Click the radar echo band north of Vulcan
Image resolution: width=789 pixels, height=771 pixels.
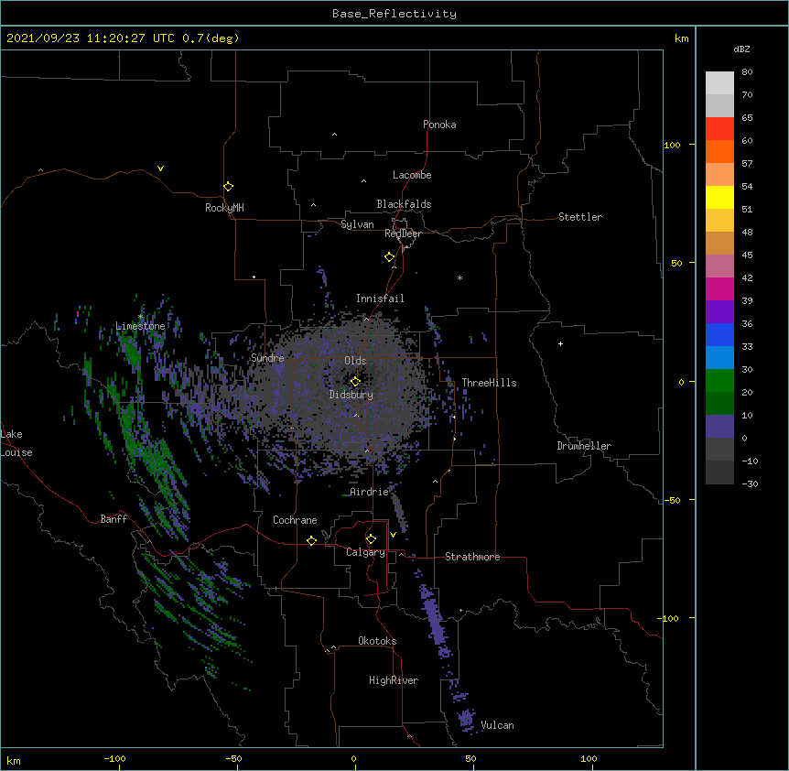(435, 622)
